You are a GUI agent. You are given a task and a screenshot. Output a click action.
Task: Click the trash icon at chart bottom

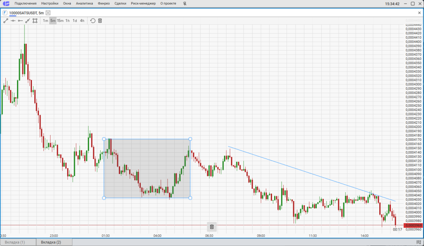[x=212, y=227]
